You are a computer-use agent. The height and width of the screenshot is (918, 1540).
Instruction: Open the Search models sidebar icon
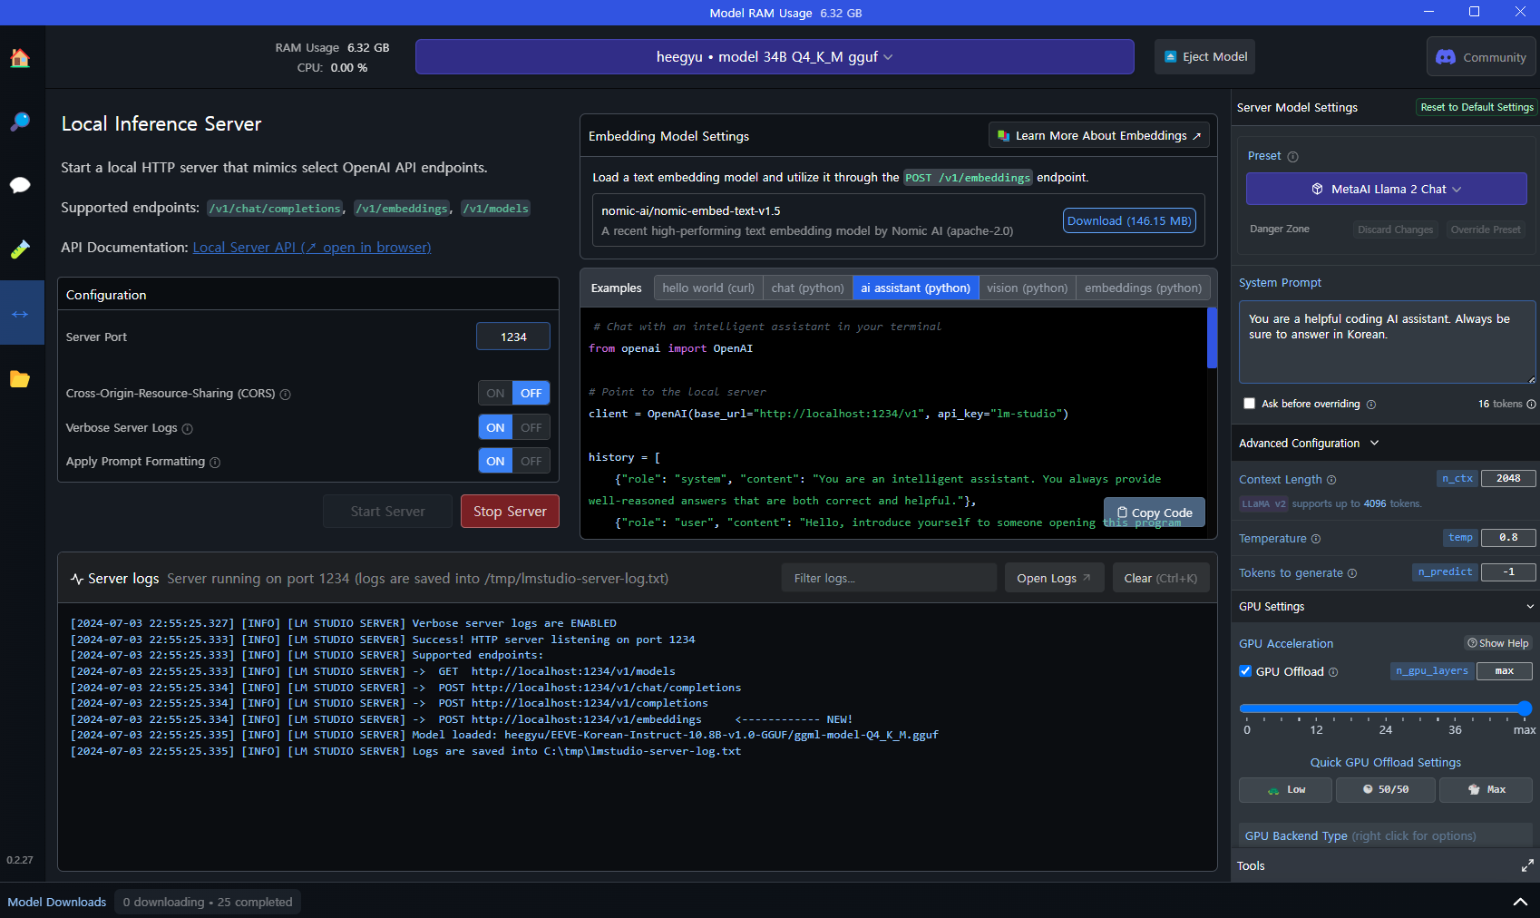[x=20, y=122]
